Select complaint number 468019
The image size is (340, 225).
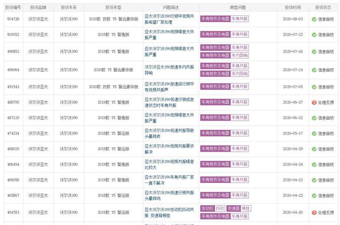pyautogui.click(x=13, y=149)
